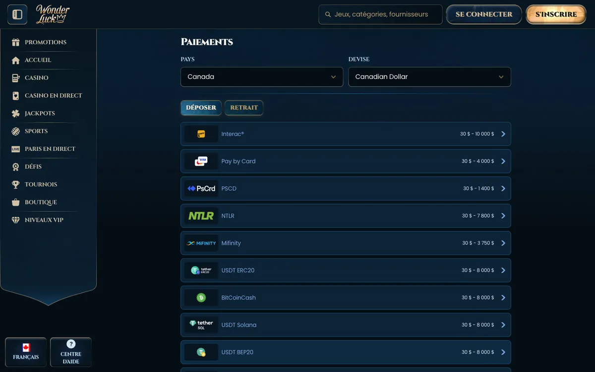Expand PSCD row chevron arrow

point(503,188)
